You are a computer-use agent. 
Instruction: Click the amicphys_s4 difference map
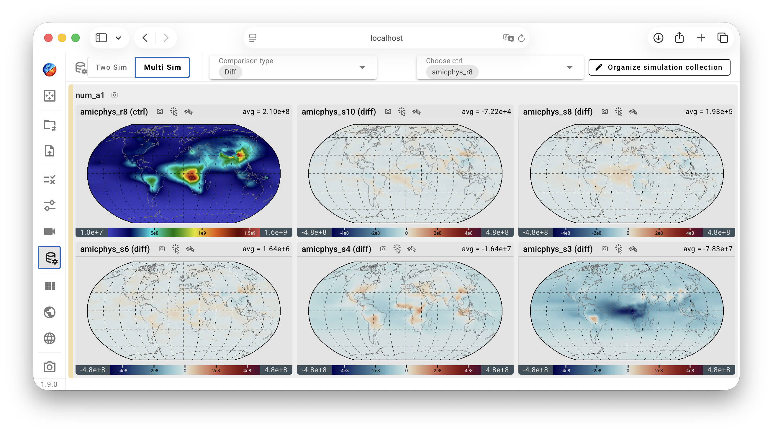pyautogui.click(x=405, y=311)
